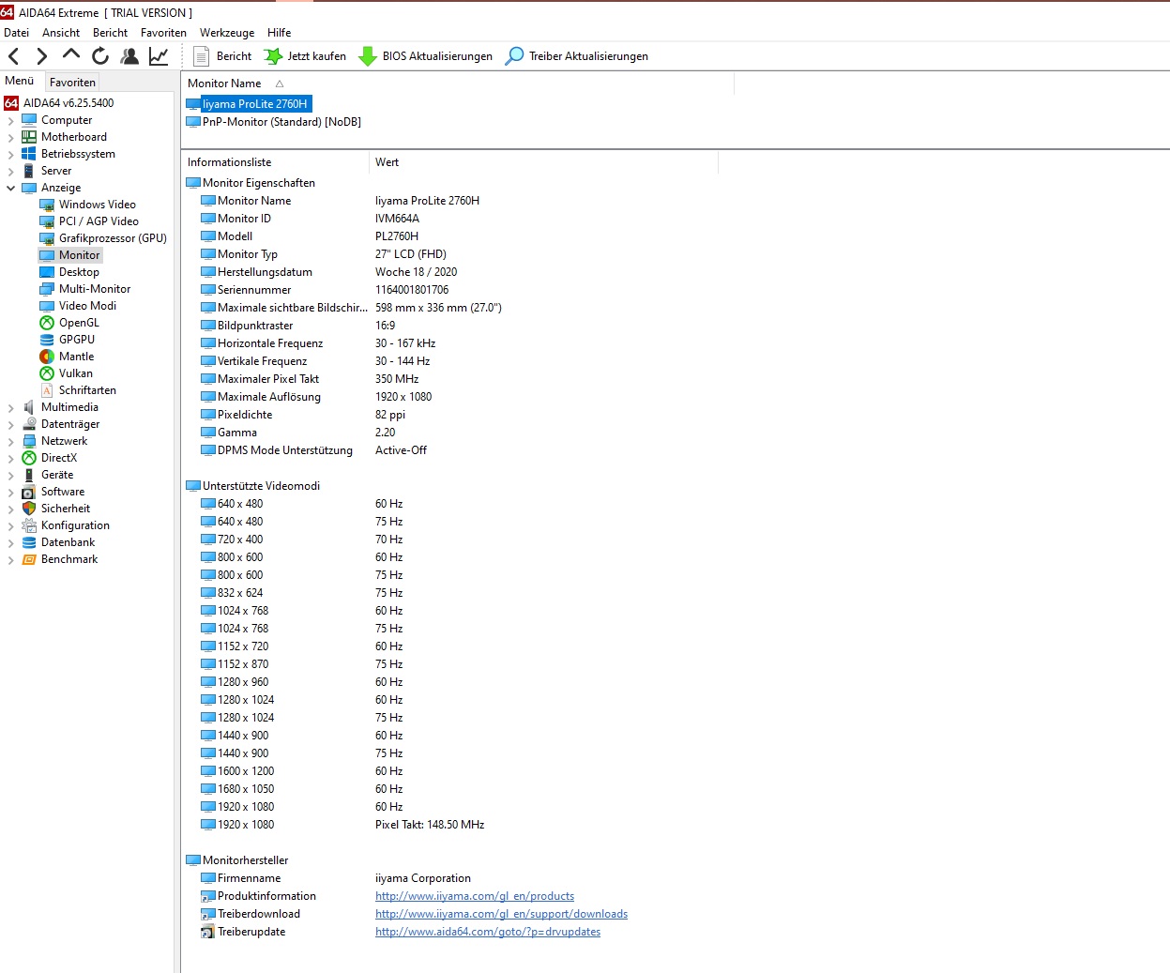Screen dimensions: 1170x973
Task: Expand the Netzwerk tree node
Action: [x=10, y=441]
